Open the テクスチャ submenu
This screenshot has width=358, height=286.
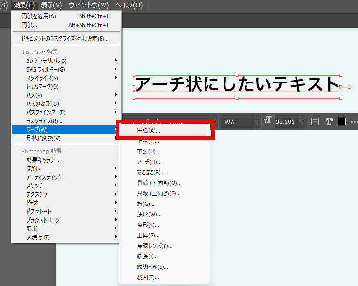[x=66, y=194]
